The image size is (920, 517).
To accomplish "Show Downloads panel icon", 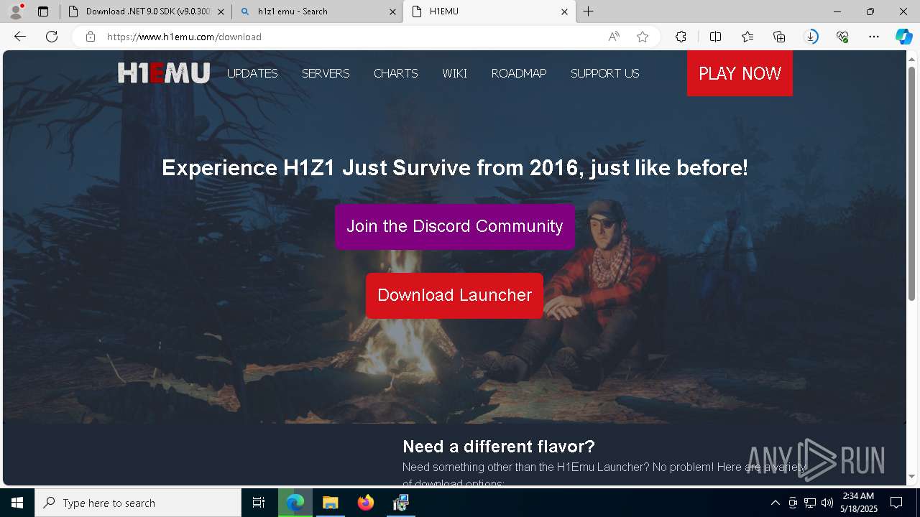I will pos(811,37).
